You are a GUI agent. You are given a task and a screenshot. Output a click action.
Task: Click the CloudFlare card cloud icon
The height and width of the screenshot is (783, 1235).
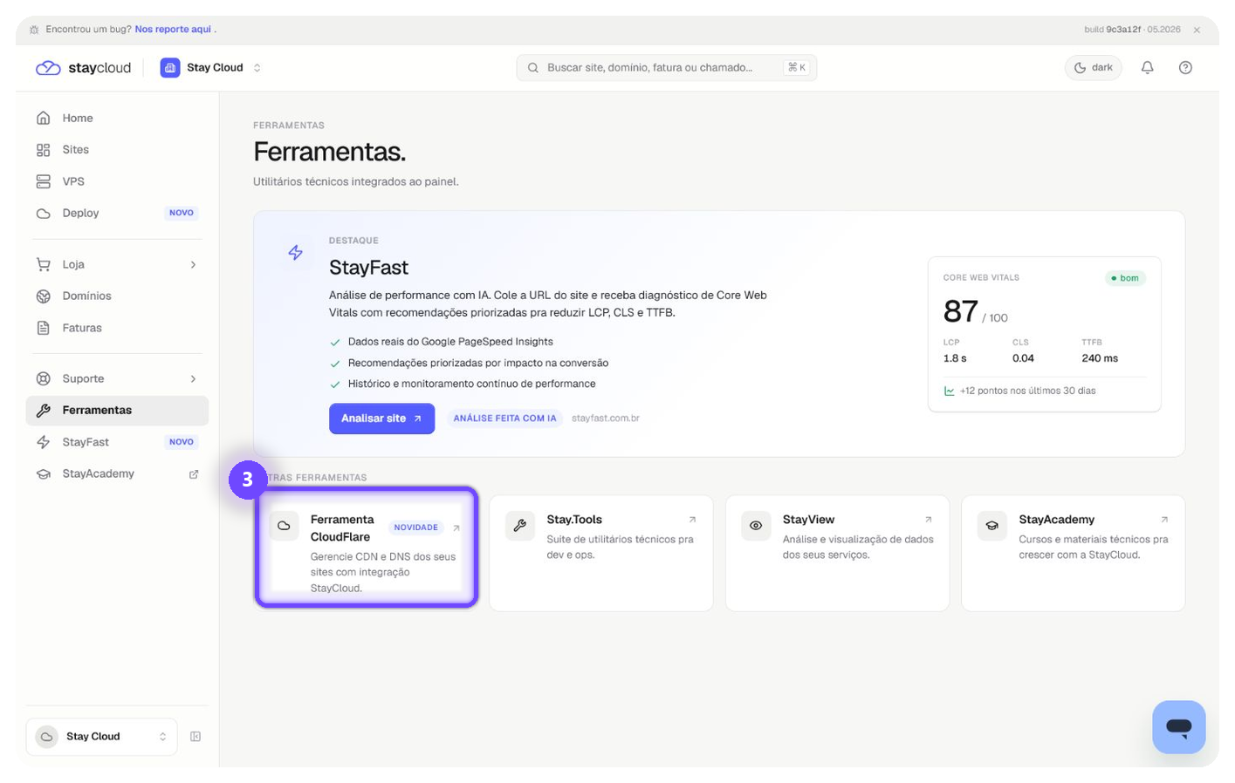point(284,526)
